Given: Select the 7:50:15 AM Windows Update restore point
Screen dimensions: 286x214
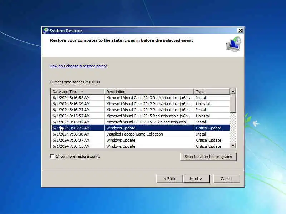Looking at the screenshot, I should pyautogui.click(x=140, y=146).
